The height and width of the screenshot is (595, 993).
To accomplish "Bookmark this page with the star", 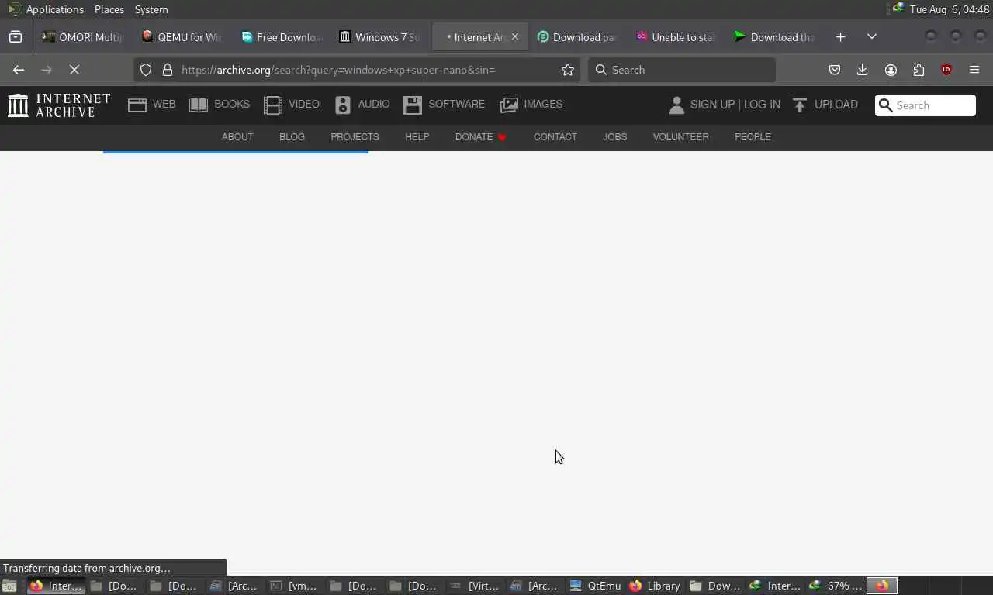I will (x=568, y=70).
